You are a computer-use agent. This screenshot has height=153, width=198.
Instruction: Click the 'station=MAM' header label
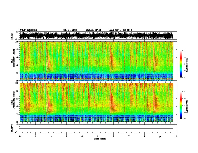[x=93, y=30]
